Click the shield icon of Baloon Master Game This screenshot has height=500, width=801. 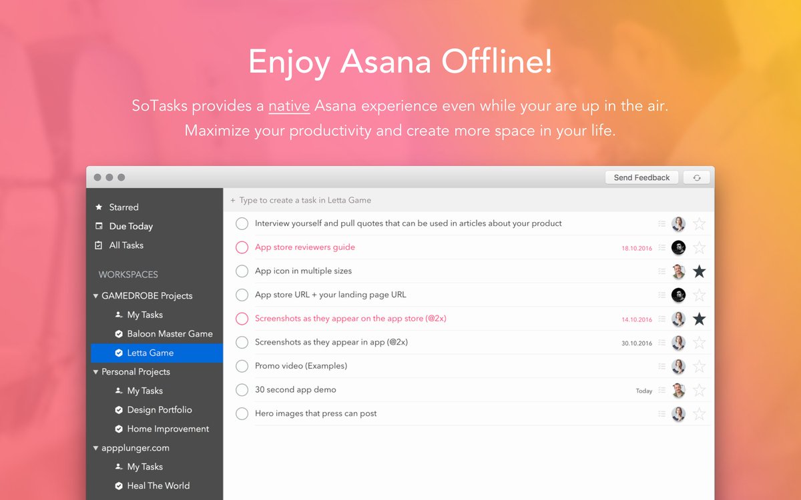[x=119, y=333]
